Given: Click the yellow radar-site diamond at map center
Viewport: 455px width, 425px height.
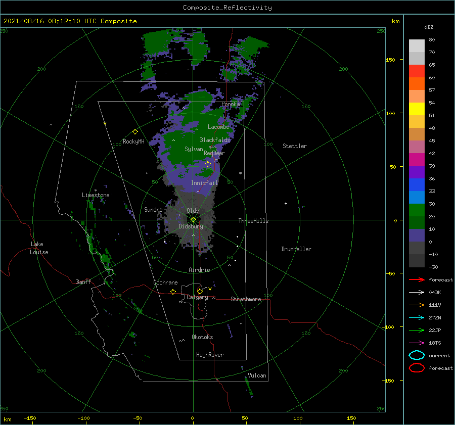Looking at the screenshot, I should [x=193, y=220].
